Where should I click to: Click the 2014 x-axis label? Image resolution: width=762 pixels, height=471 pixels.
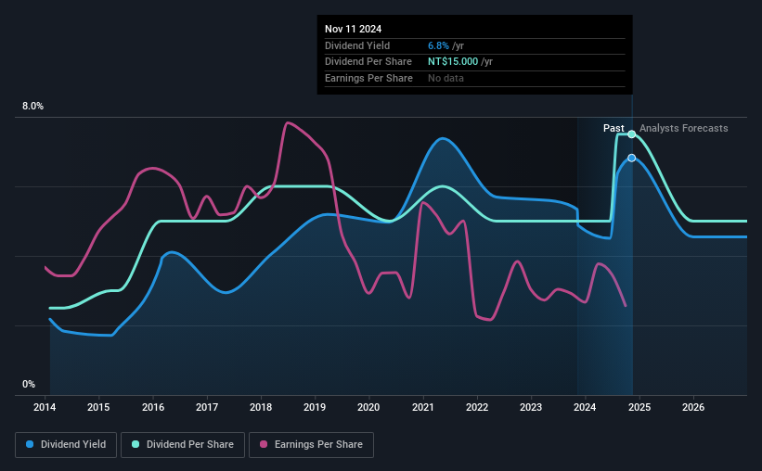click(x=45, y=407)
